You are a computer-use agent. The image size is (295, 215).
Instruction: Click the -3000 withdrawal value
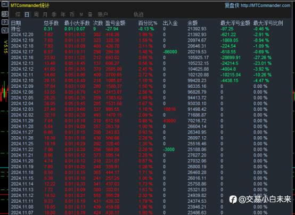pos(169,150)
